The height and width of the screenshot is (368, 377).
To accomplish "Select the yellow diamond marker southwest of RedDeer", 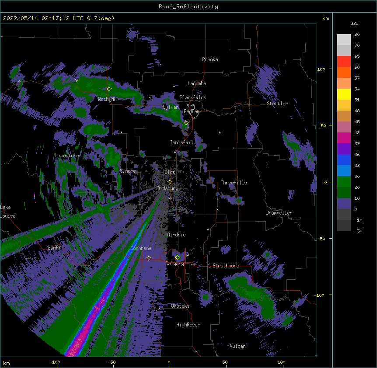I will (x=186, y=123).
